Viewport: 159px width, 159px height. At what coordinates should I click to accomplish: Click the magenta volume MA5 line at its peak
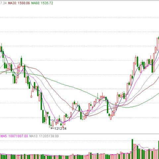pos(139,144)
